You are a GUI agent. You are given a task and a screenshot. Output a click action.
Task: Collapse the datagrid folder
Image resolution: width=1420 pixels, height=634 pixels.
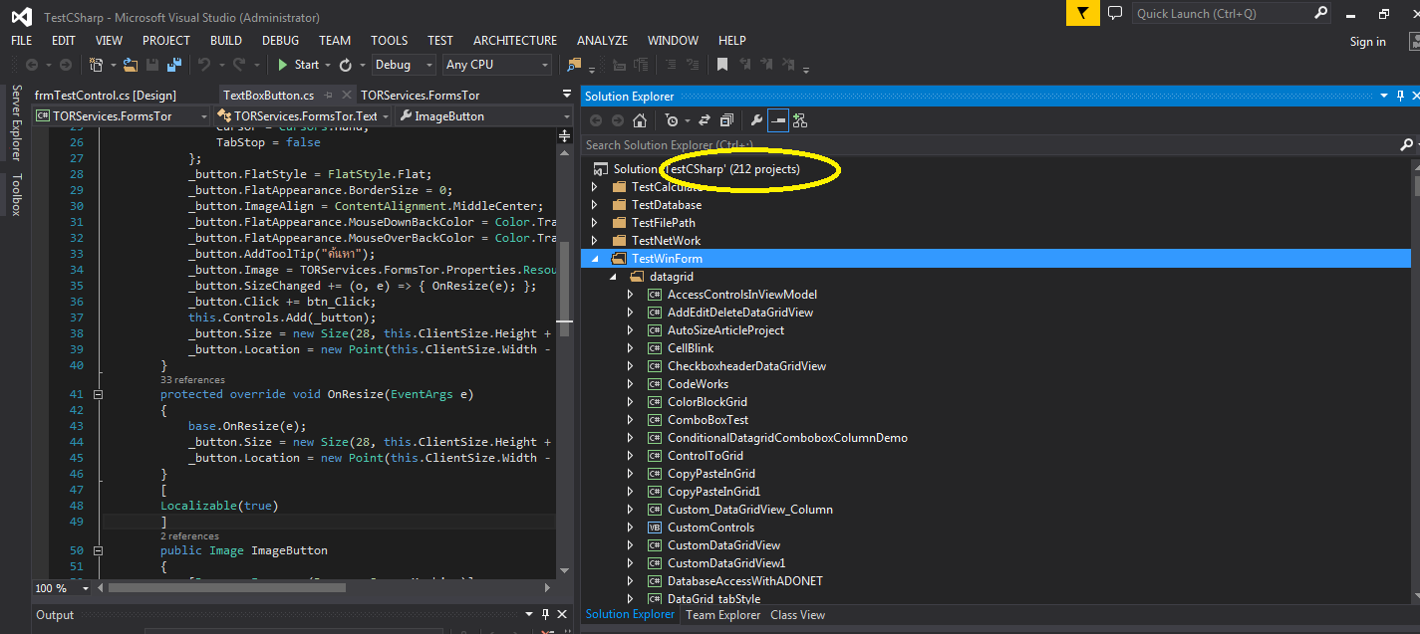tap(613, 277)
